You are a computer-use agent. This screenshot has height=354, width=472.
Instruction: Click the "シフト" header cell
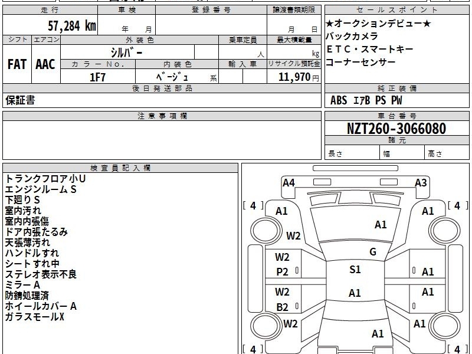pyautogui.click(x=17, y=40)
